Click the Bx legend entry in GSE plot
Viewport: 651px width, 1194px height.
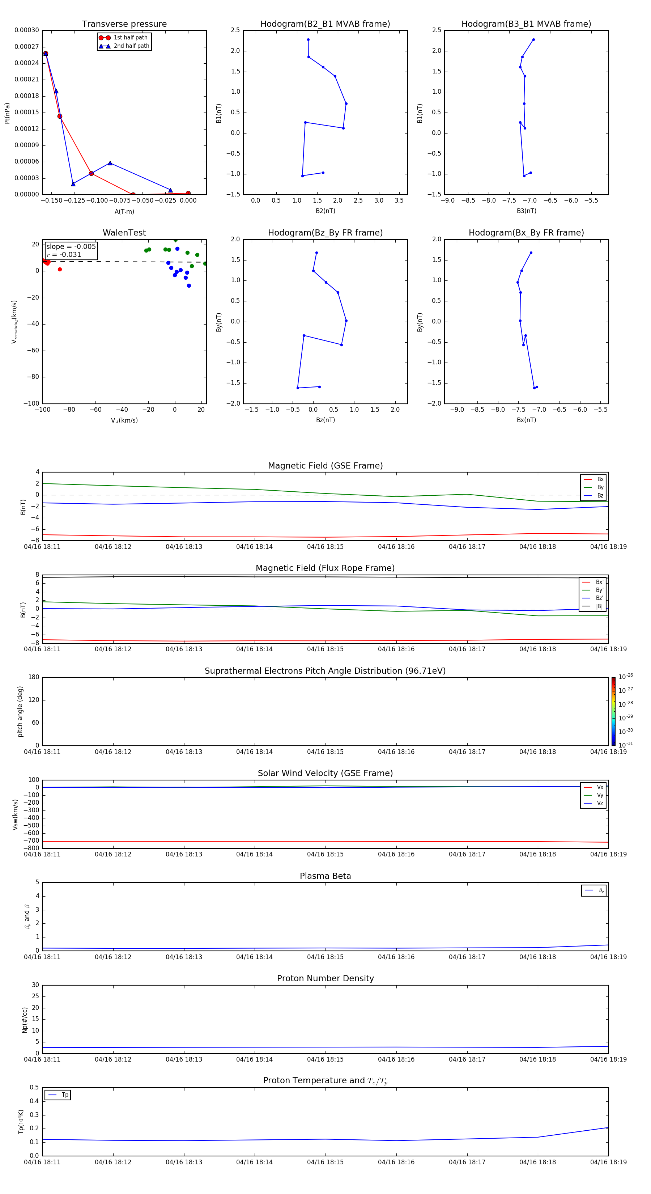coord(593,479)
